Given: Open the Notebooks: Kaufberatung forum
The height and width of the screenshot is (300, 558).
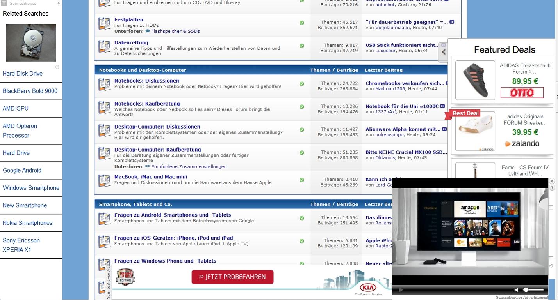Looking at the screenshot, I should coord(147,104).
